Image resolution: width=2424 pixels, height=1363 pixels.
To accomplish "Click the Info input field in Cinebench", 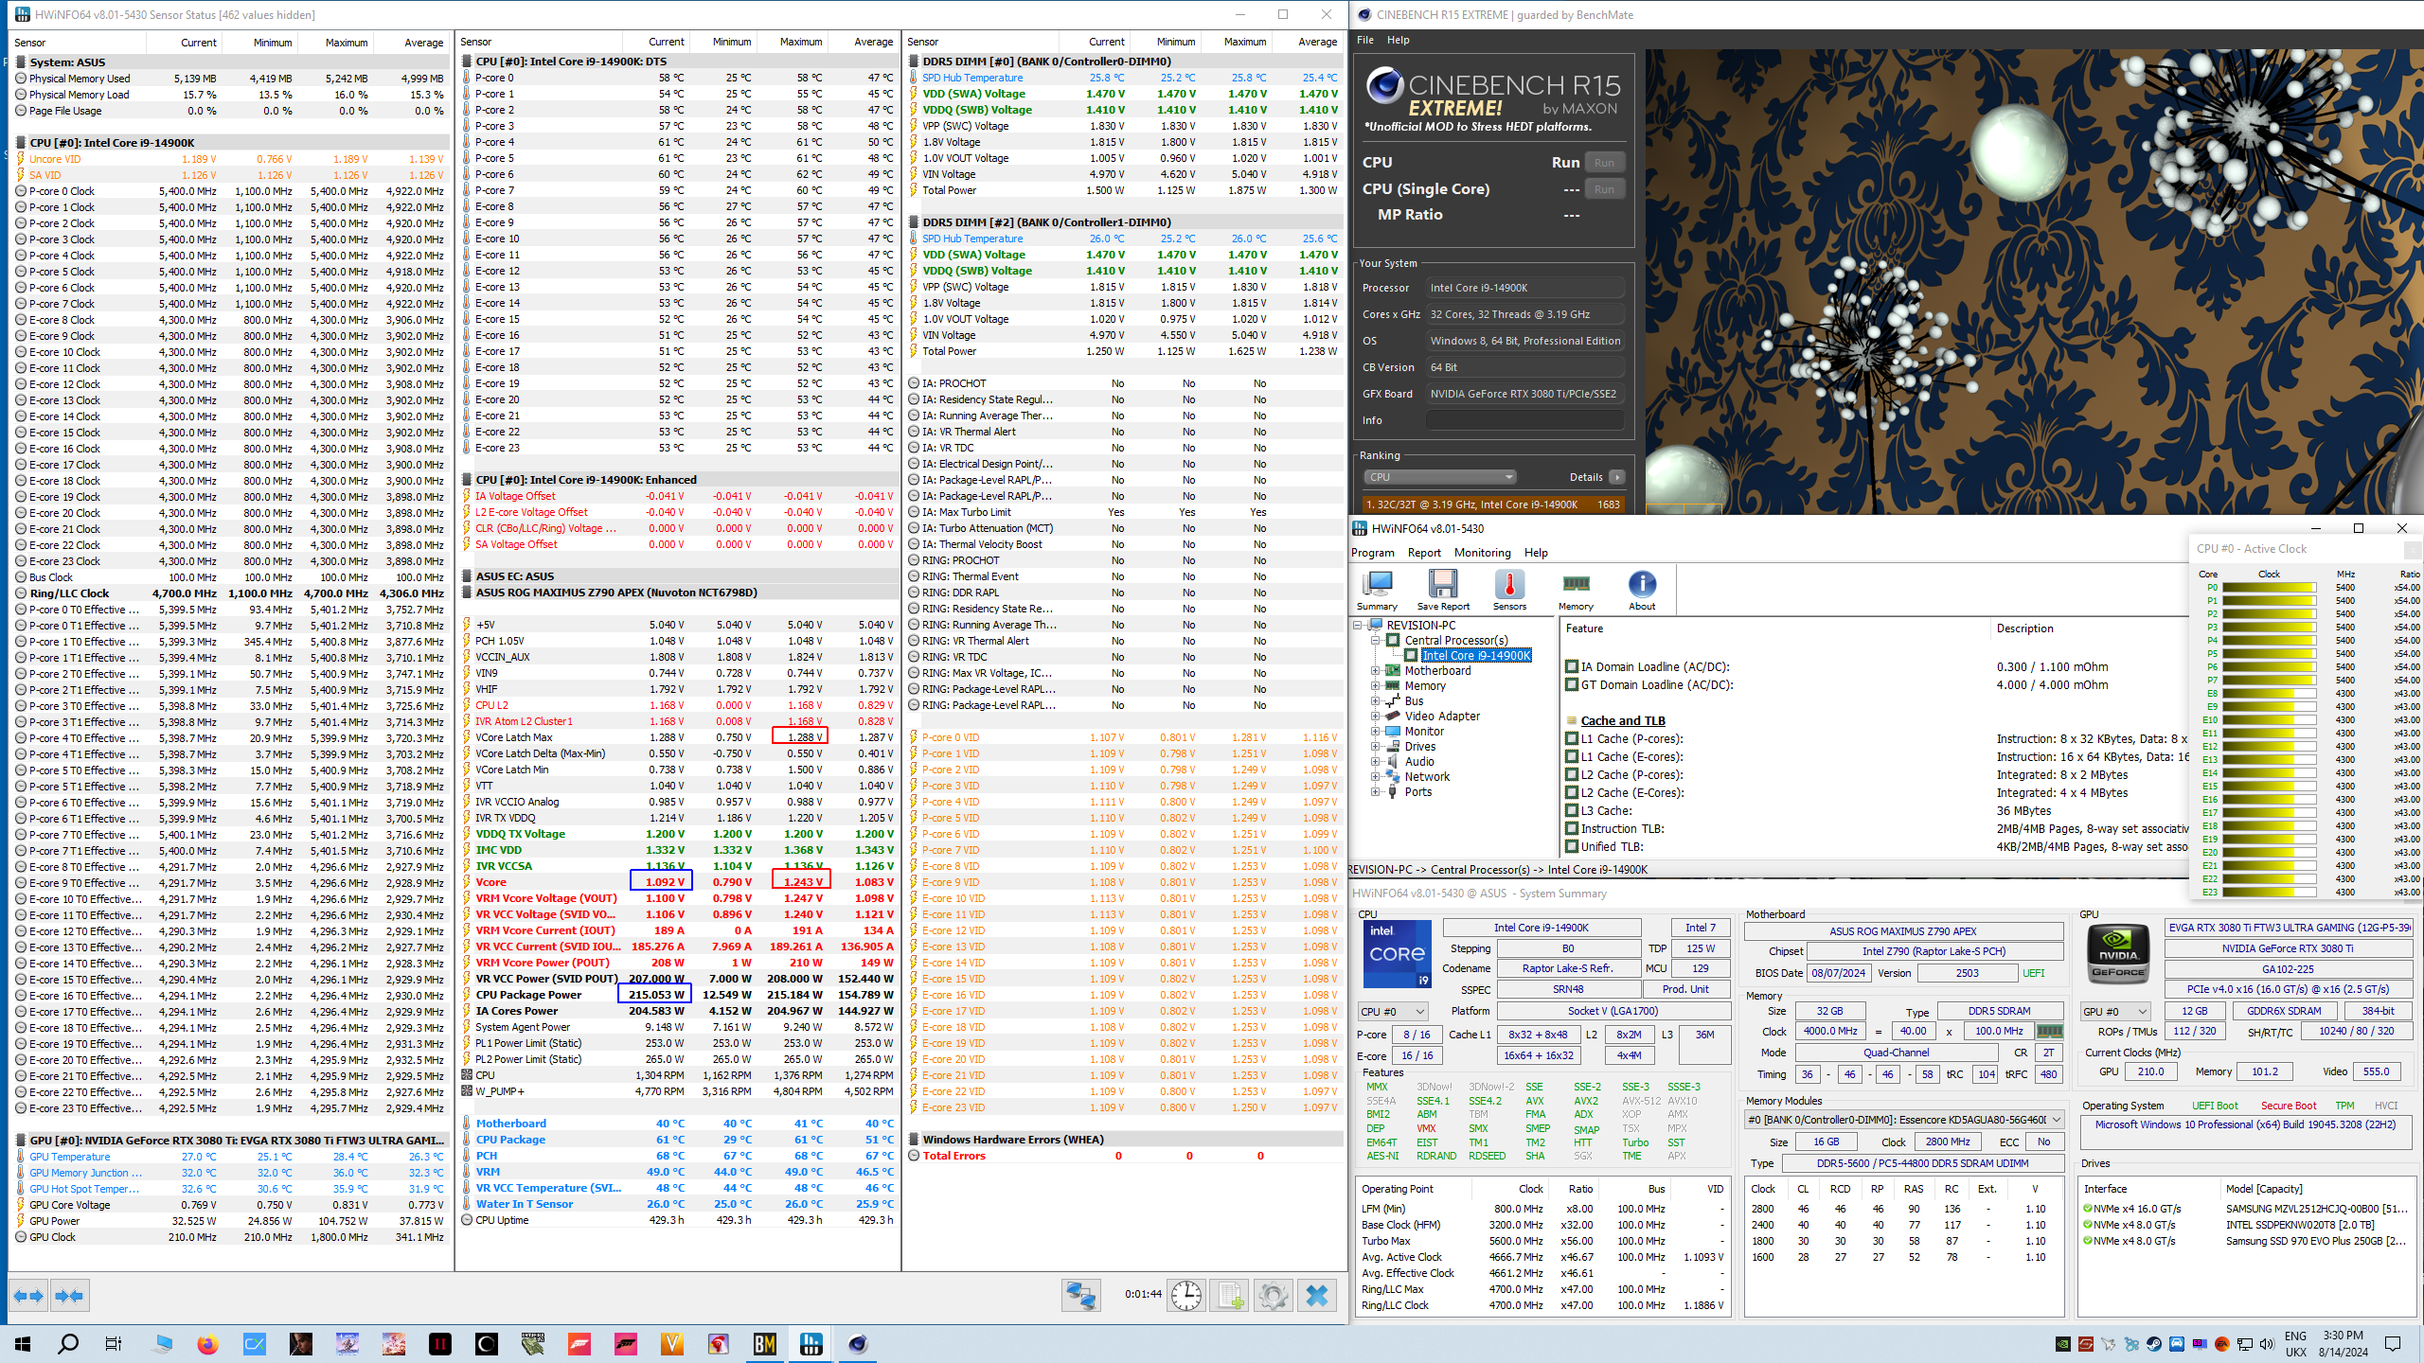I will (1525, 420).
